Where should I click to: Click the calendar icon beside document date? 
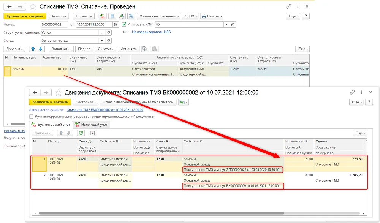pyautogui.click(x=116, y=24)
